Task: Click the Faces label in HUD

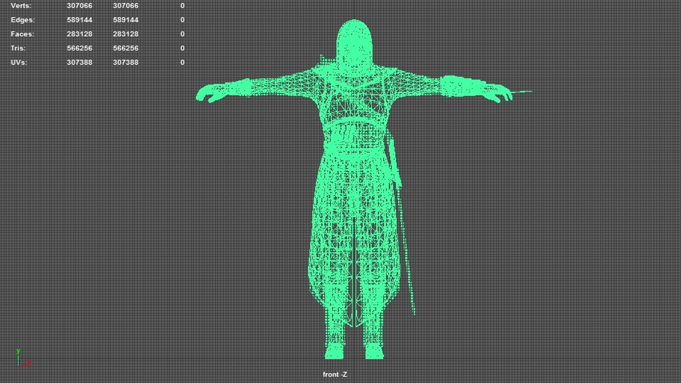Action: pyautogui.click(x=22, y=34)
